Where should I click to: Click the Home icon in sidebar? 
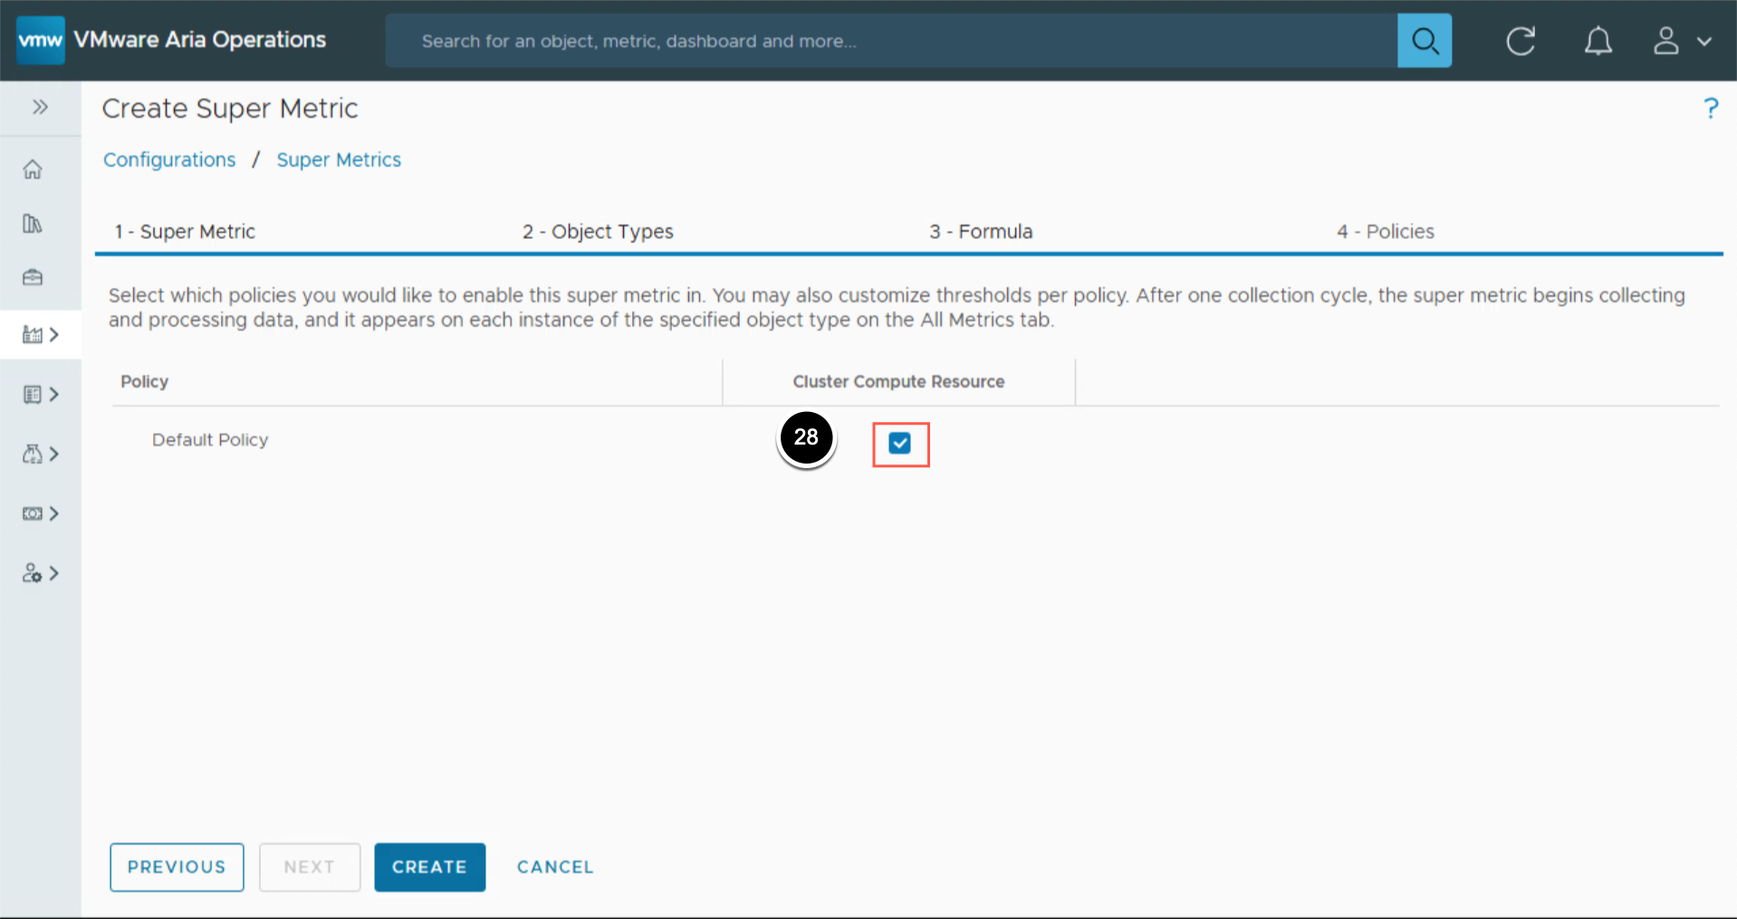pyautogui.click(x=33, y=169)
